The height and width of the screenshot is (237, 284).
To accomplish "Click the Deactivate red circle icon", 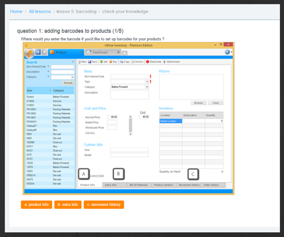I will [148, 62].
